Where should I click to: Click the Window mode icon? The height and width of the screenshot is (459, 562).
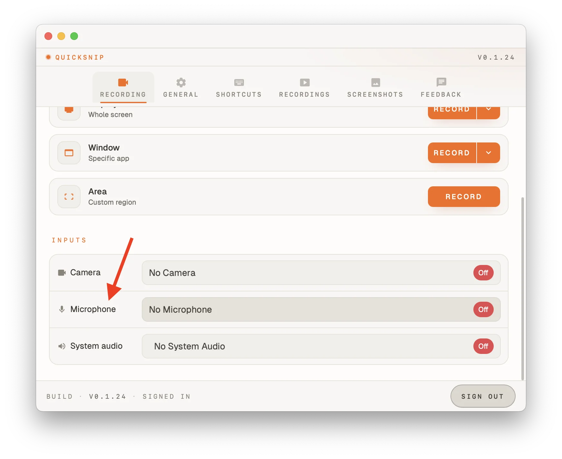click(x=69, y=153)
